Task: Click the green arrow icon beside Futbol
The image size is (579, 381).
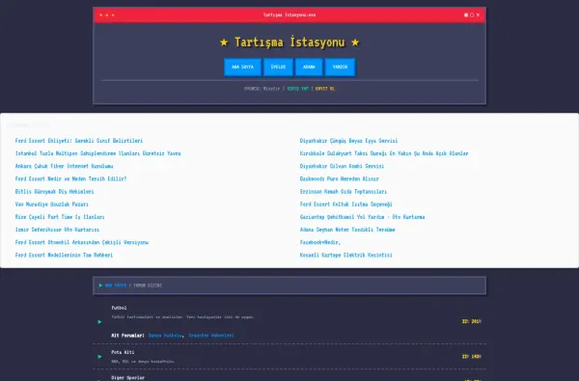Action: (99, 322)
